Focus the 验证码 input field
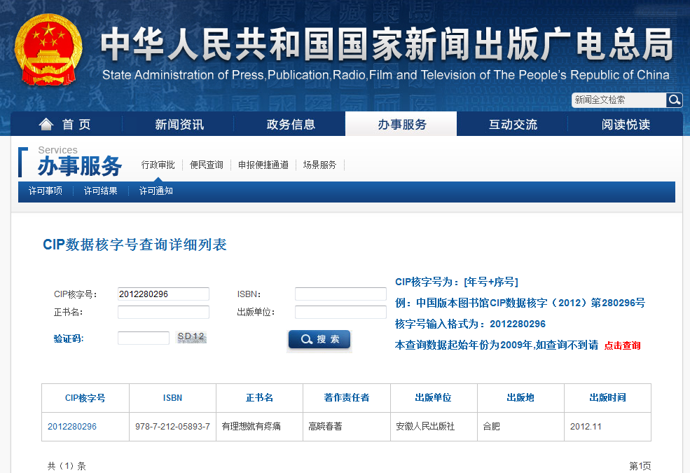Image resolution: width=690 pixels, height=473 pixels. (144, 338)
